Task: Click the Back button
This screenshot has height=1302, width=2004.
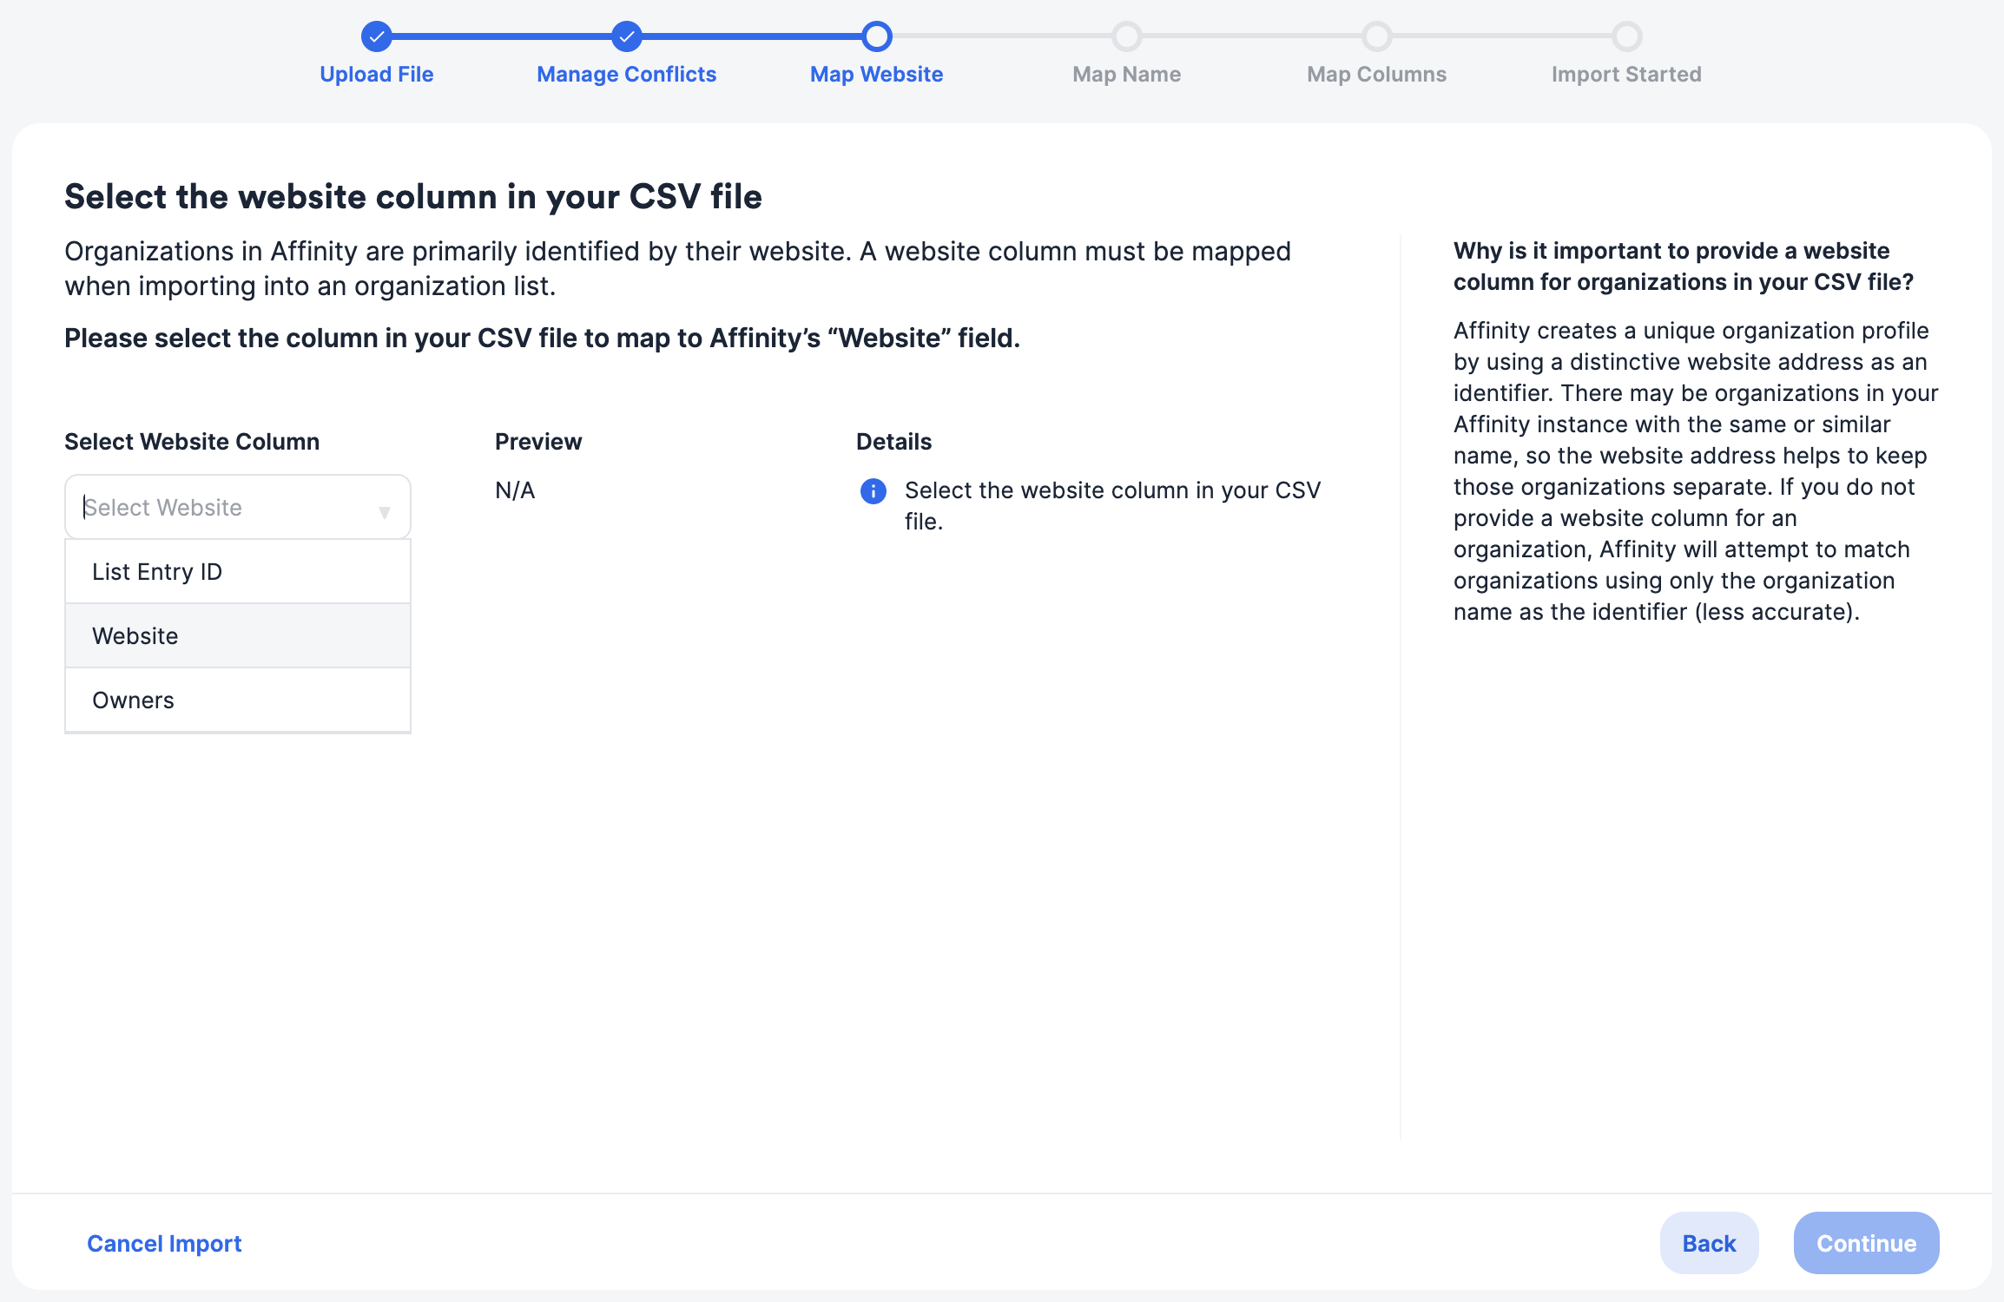Action: pos(1708,1243)
